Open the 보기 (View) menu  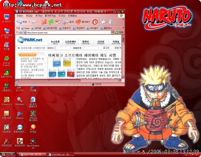pyautogui.click(x=39, y=16)
